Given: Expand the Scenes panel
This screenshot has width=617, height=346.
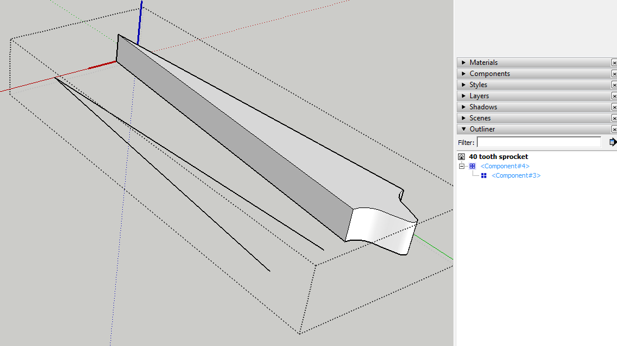Looking at the screenshot, I should [464, 118].
